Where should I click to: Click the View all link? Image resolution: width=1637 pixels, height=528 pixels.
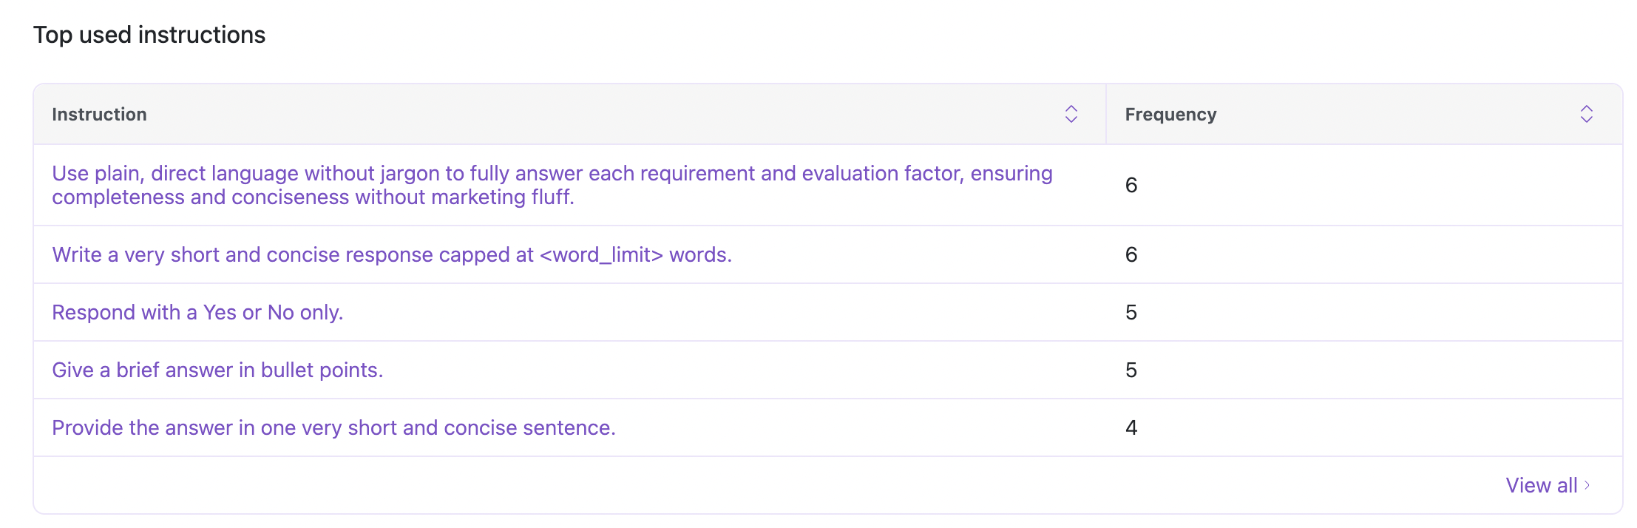pyautogui.click(x=1541, y=485)
